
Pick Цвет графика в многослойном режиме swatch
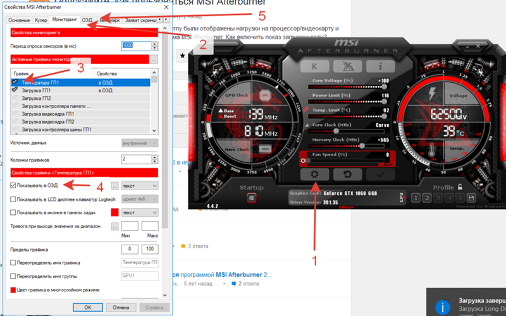pyautogui.click(x=13, y=290)
